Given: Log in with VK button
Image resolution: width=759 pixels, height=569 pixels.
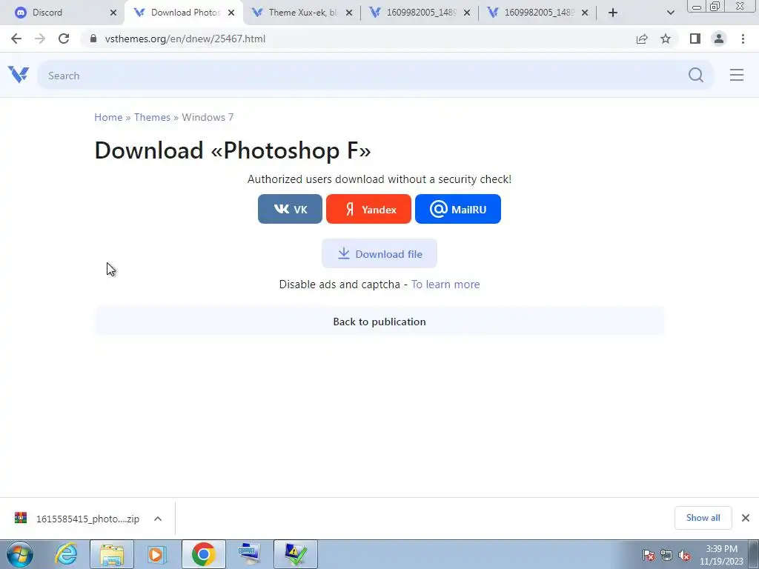Looking at the screenshot, I should pyautogui.click(x=290, y=209).
